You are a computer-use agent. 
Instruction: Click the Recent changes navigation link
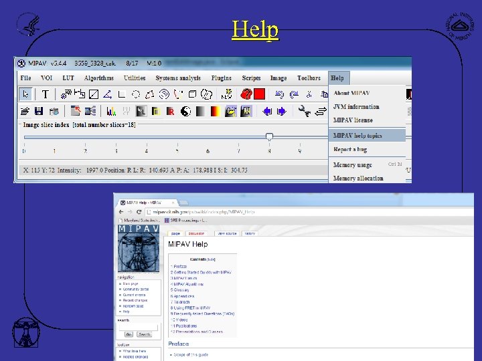[135, 300]
